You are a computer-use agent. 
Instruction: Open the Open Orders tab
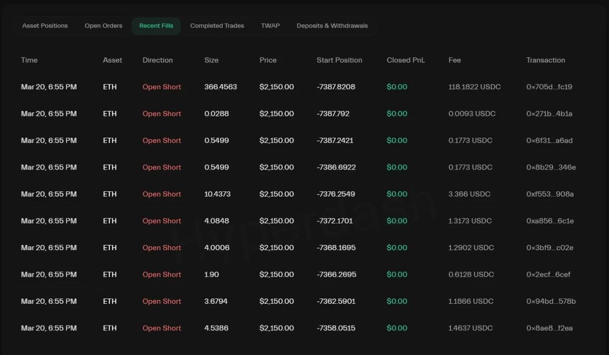pyautogui.click(x=104, y=26)
